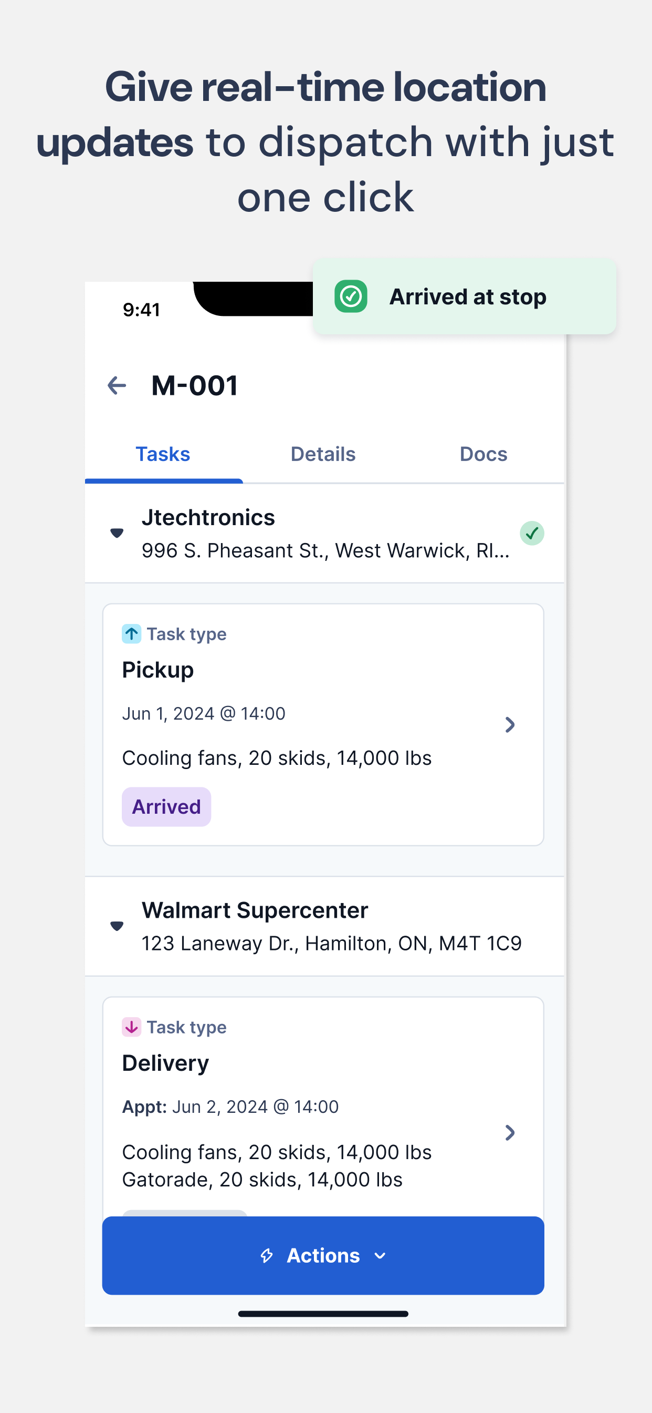Collapse the Jtechtronics stop section
Viewport: 652px width, 1413px height.
(x=117, y=533)
